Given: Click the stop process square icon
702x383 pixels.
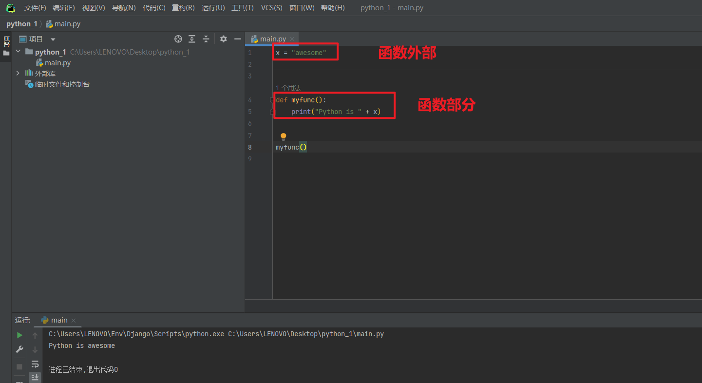Looking at the screenshot, I should pos(19,366).
